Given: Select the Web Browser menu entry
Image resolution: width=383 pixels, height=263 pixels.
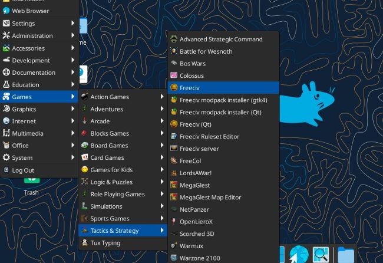Looking at the screenshot, I should (39, 11).
